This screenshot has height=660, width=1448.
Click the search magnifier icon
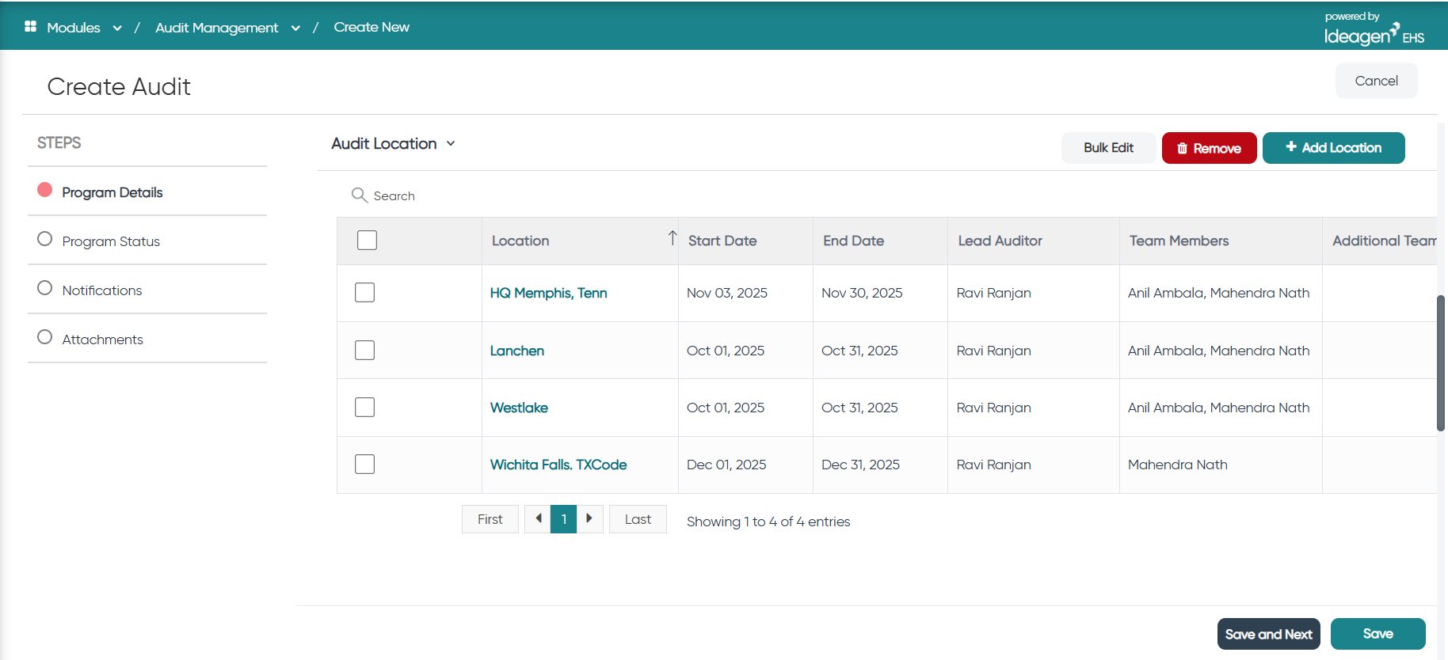coord(359,195)
